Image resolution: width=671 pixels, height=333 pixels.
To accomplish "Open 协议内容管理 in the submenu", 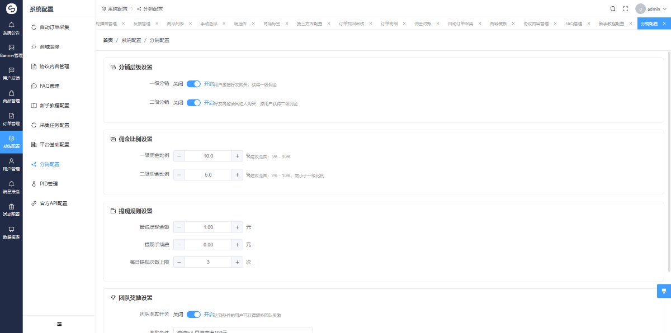I will click(x=59, y=66).
